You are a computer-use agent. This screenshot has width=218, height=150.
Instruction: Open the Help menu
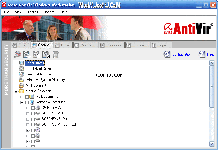[x=64, y=12]
